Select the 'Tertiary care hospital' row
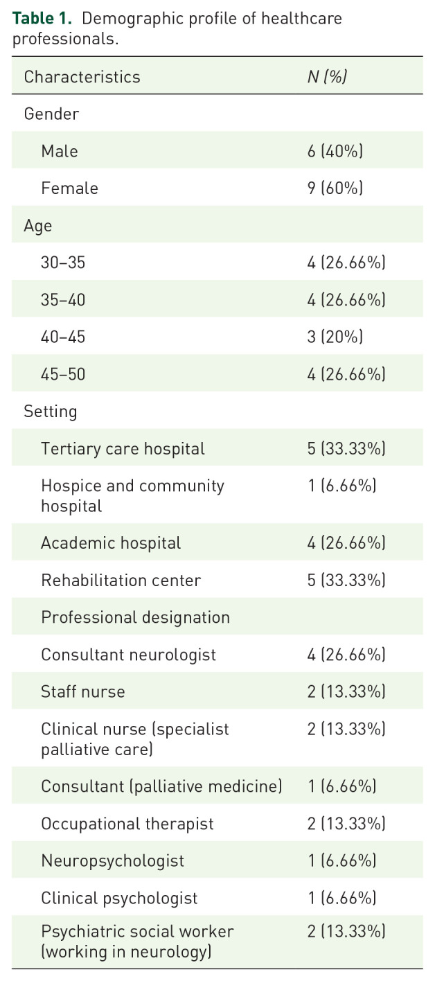The width and height of the screenshot is (435, 981). (123, 449)
